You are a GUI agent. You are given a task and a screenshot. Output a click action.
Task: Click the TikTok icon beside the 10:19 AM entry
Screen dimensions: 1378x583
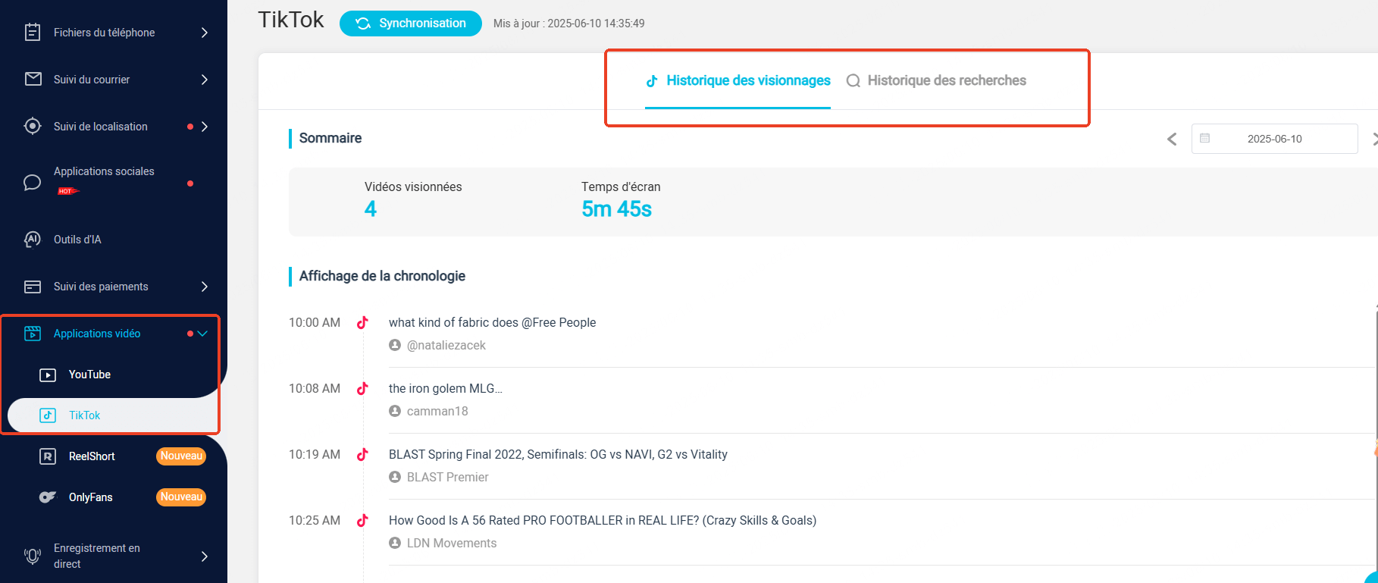point(362,454)
